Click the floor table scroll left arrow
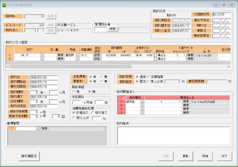This screenshot has width=238, height=167. pos(8,67)
